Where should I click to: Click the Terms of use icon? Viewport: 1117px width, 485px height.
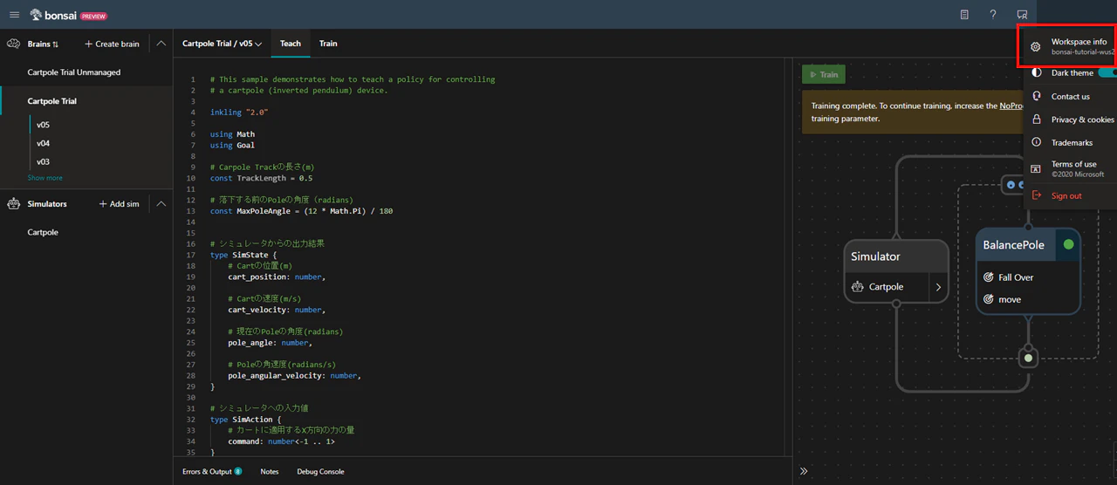tap(1036, 168)
